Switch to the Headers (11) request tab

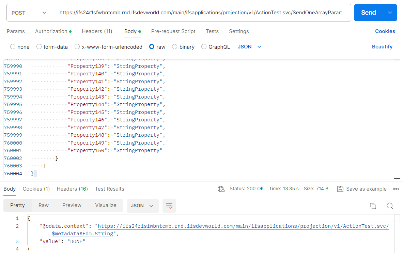97,31
